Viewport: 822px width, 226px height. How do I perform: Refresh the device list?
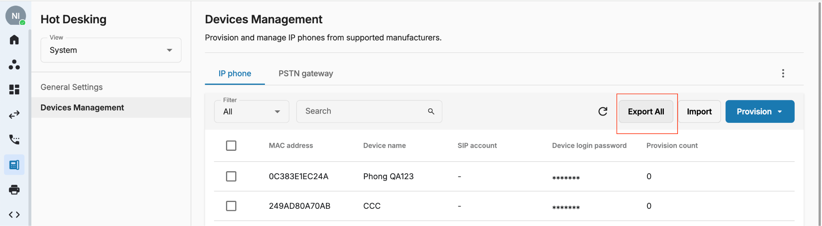(x=602, y=111)
